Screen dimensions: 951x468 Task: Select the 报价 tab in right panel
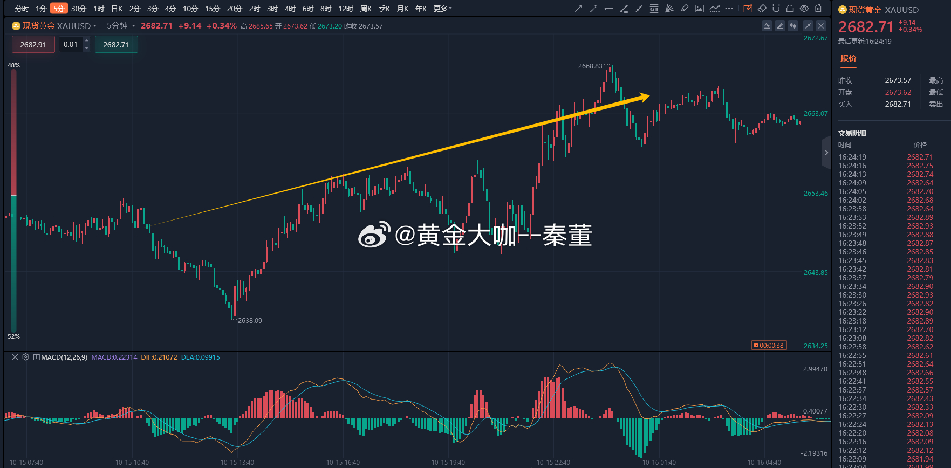tap(848, 59)
